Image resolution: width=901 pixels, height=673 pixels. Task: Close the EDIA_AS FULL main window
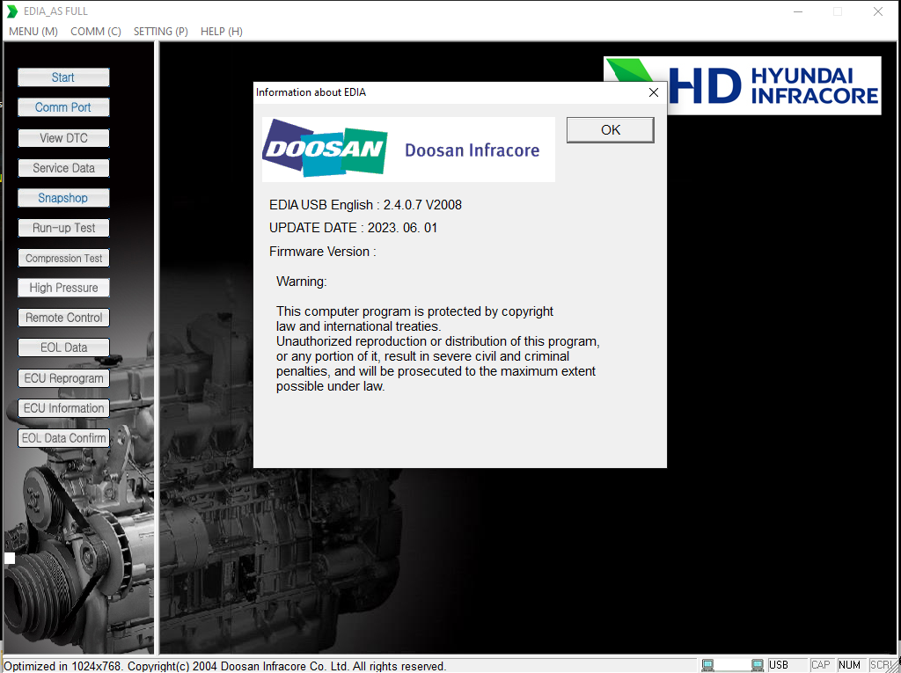pos(878,11)
